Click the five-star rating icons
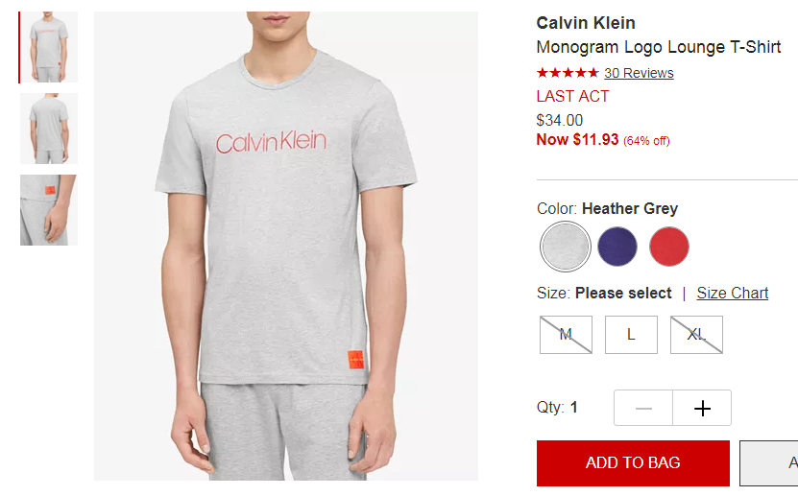Viewport: 798px width, 496px height. click(x=568, y=73)
